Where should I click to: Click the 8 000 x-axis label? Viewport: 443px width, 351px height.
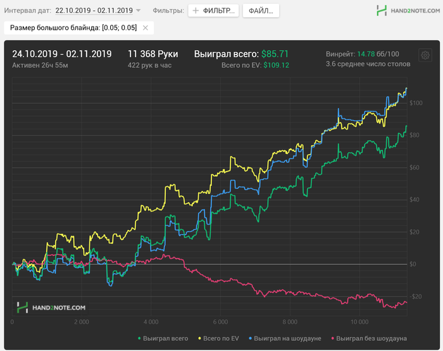290,322
